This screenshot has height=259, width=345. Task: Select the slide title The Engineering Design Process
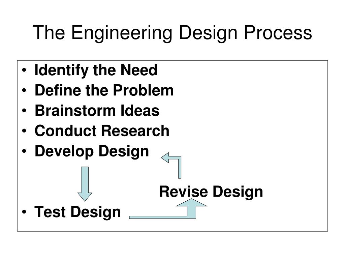click(x=172, y=33)
